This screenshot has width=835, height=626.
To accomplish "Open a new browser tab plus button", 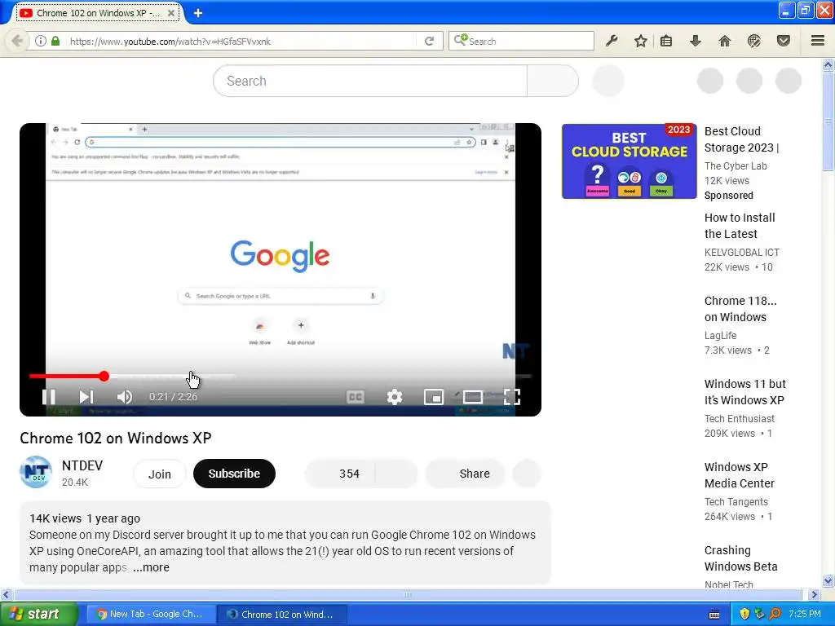I will tap(198, 13).
